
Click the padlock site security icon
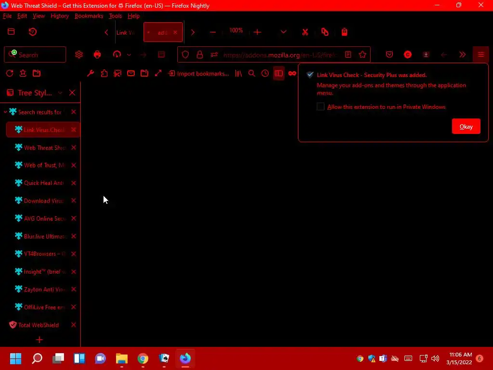tap(200, 54)
